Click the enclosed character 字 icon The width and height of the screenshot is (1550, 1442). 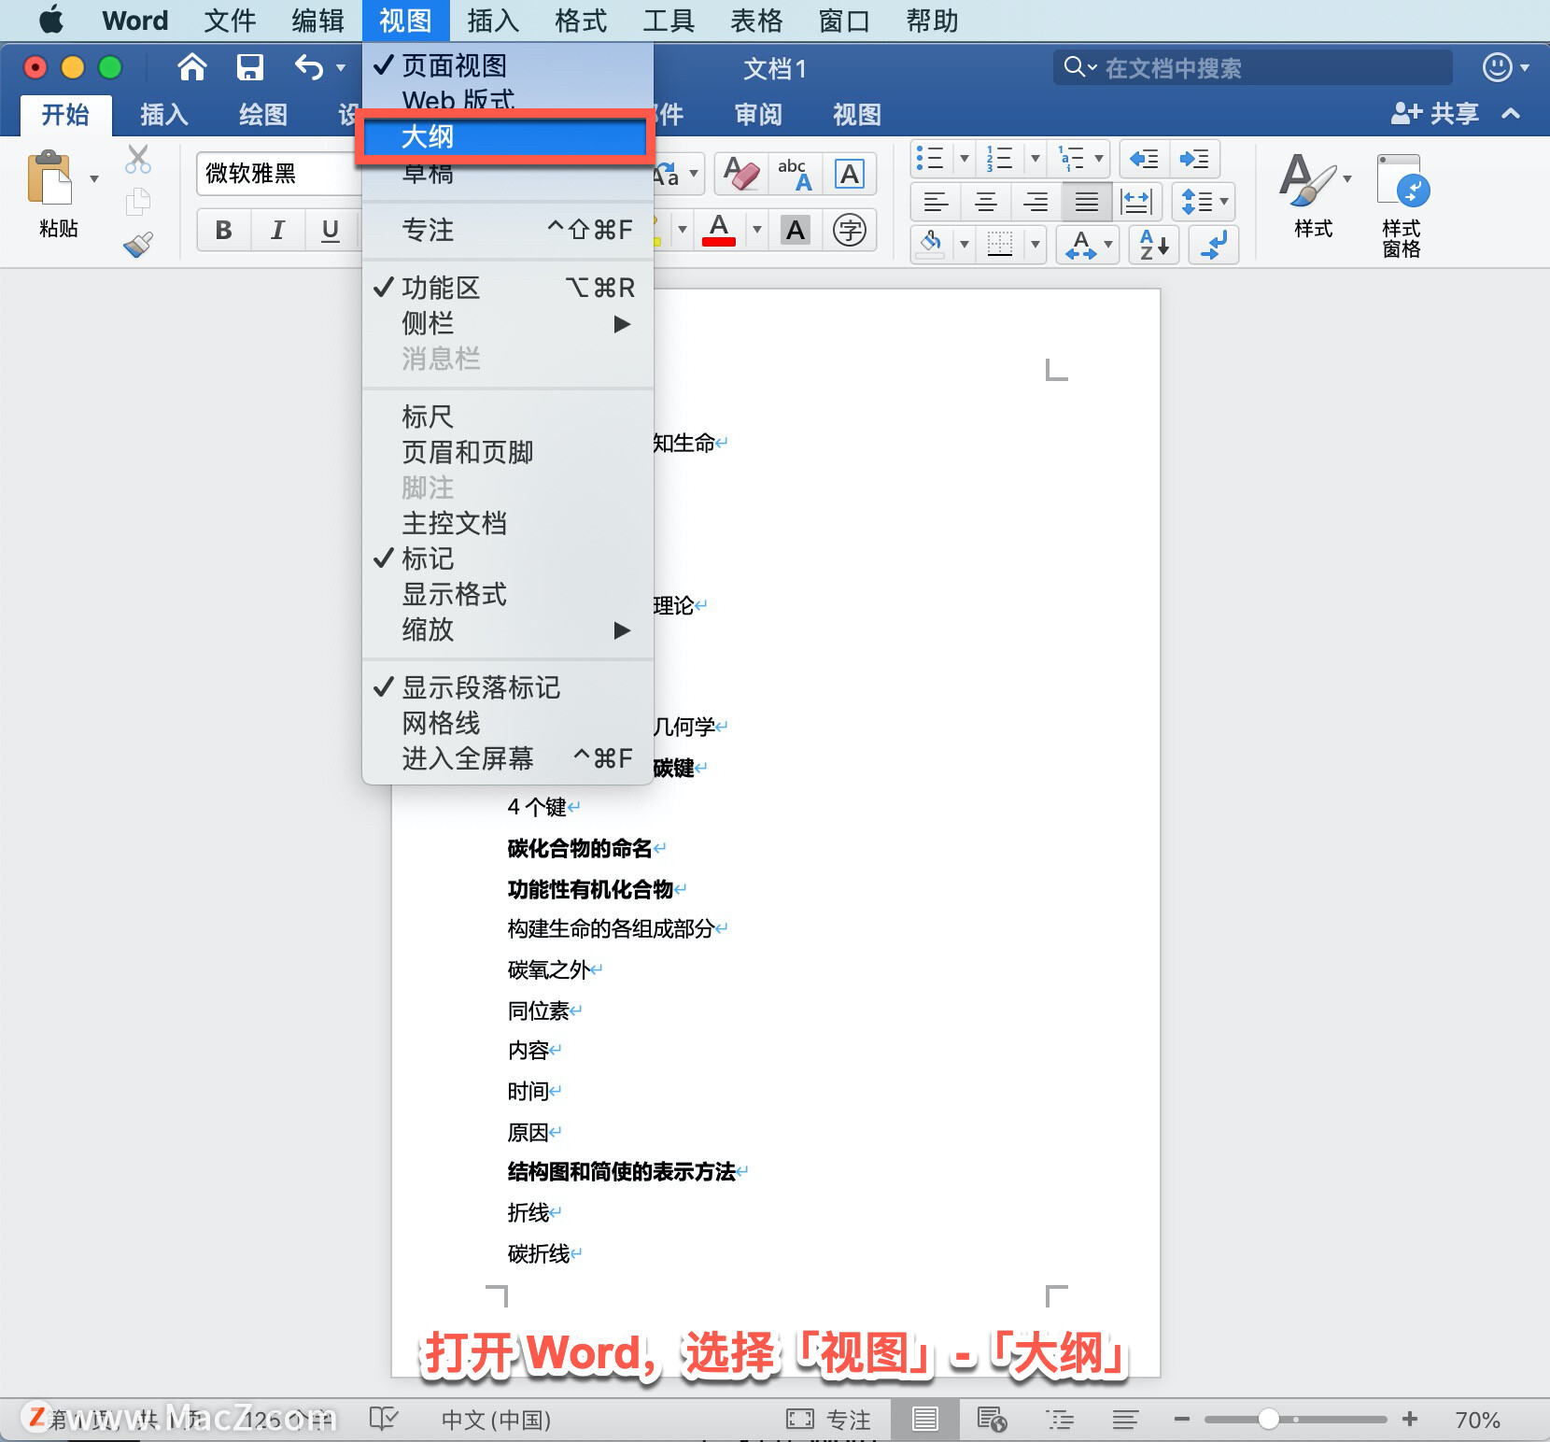[x=850, y=230]
